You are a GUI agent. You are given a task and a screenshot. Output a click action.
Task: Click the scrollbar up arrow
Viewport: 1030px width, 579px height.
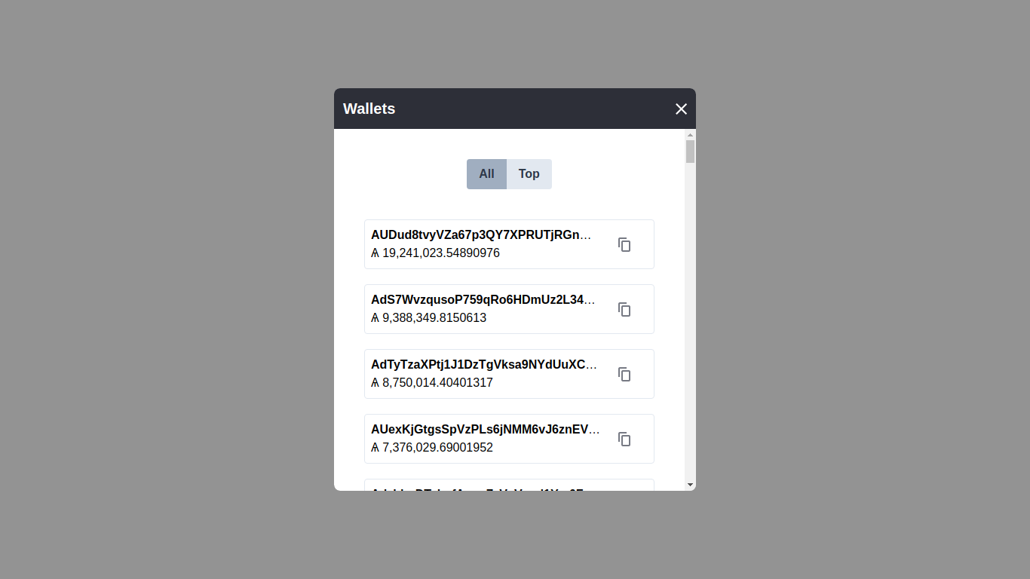(x=690, y=135)
